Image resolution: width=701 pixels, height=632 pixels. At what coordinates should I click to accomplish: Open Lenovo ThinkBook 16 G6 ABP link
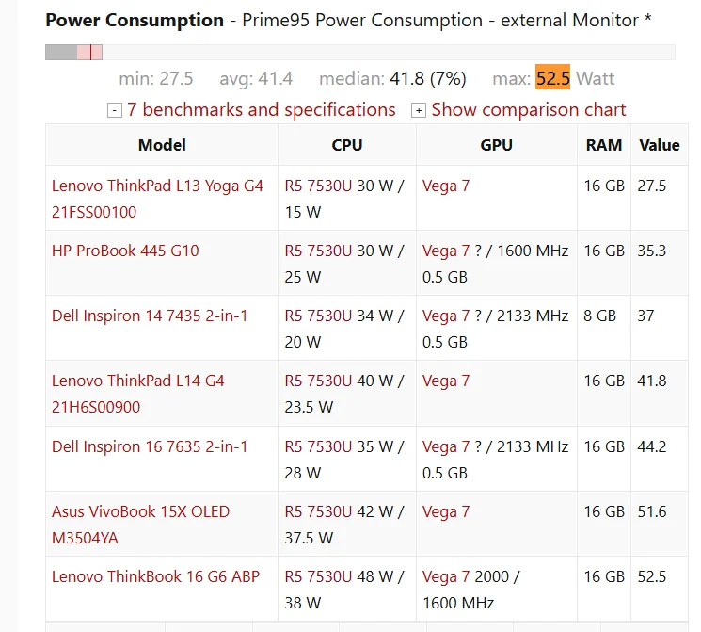pyautogui.click(x=155, y=576)
